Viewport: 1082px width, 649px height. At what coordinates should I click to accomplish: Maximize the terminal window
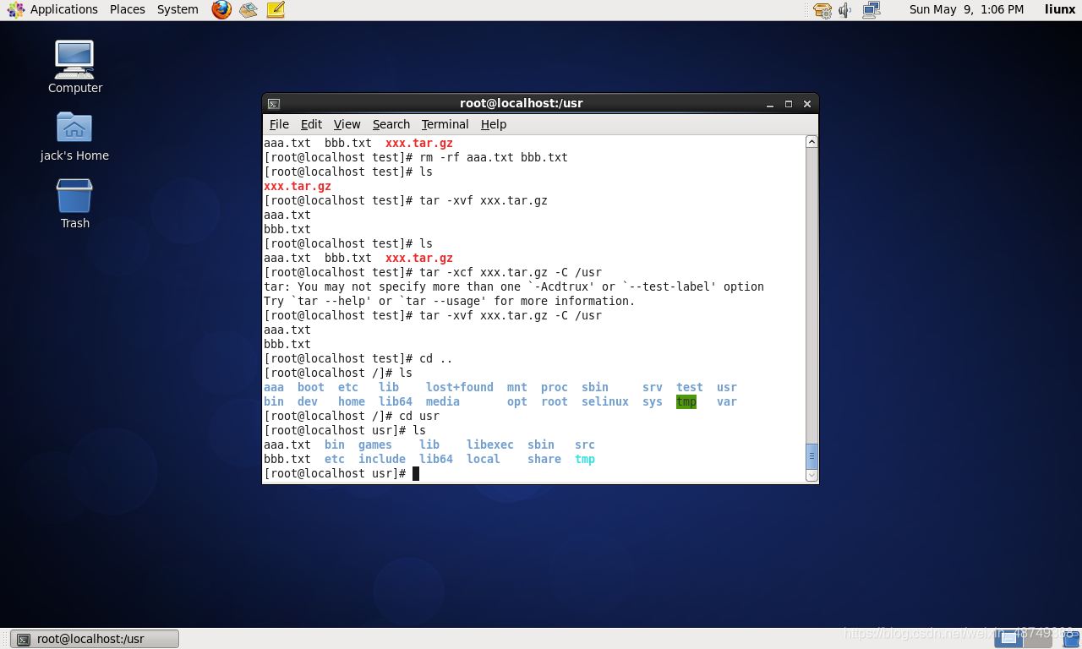tap(789, 104)
